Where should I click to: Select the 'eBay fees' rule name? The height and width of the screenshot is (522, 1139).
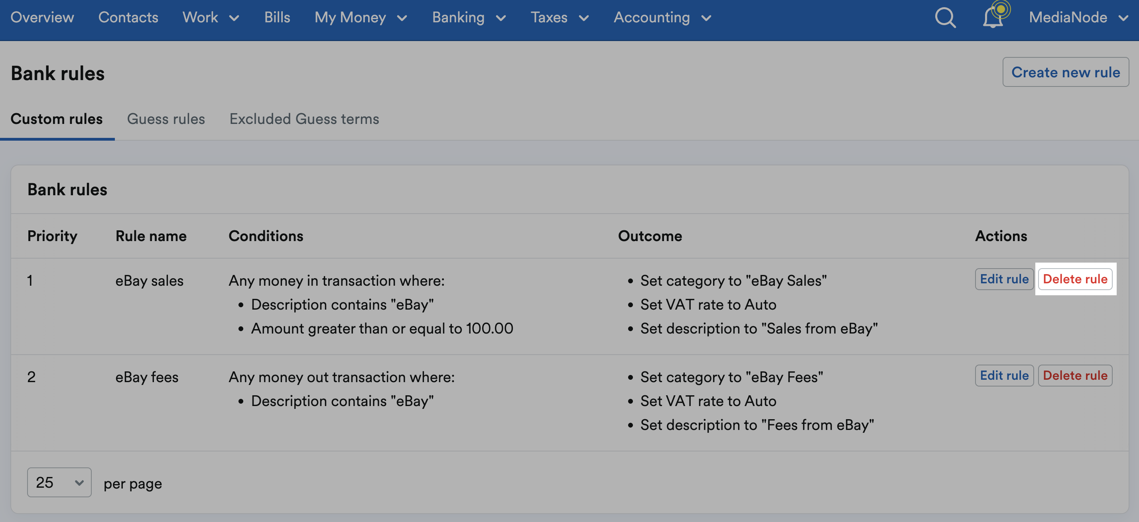coord(147,377)
